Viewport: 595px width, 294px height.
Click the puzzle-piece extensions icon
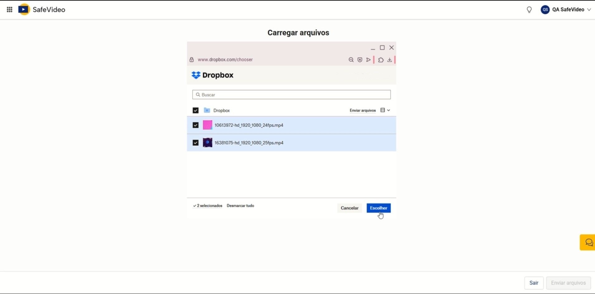(381, 60)
